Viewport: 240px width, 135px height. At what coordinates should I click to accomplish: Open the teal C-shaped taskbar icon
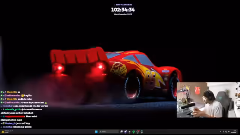142,132
